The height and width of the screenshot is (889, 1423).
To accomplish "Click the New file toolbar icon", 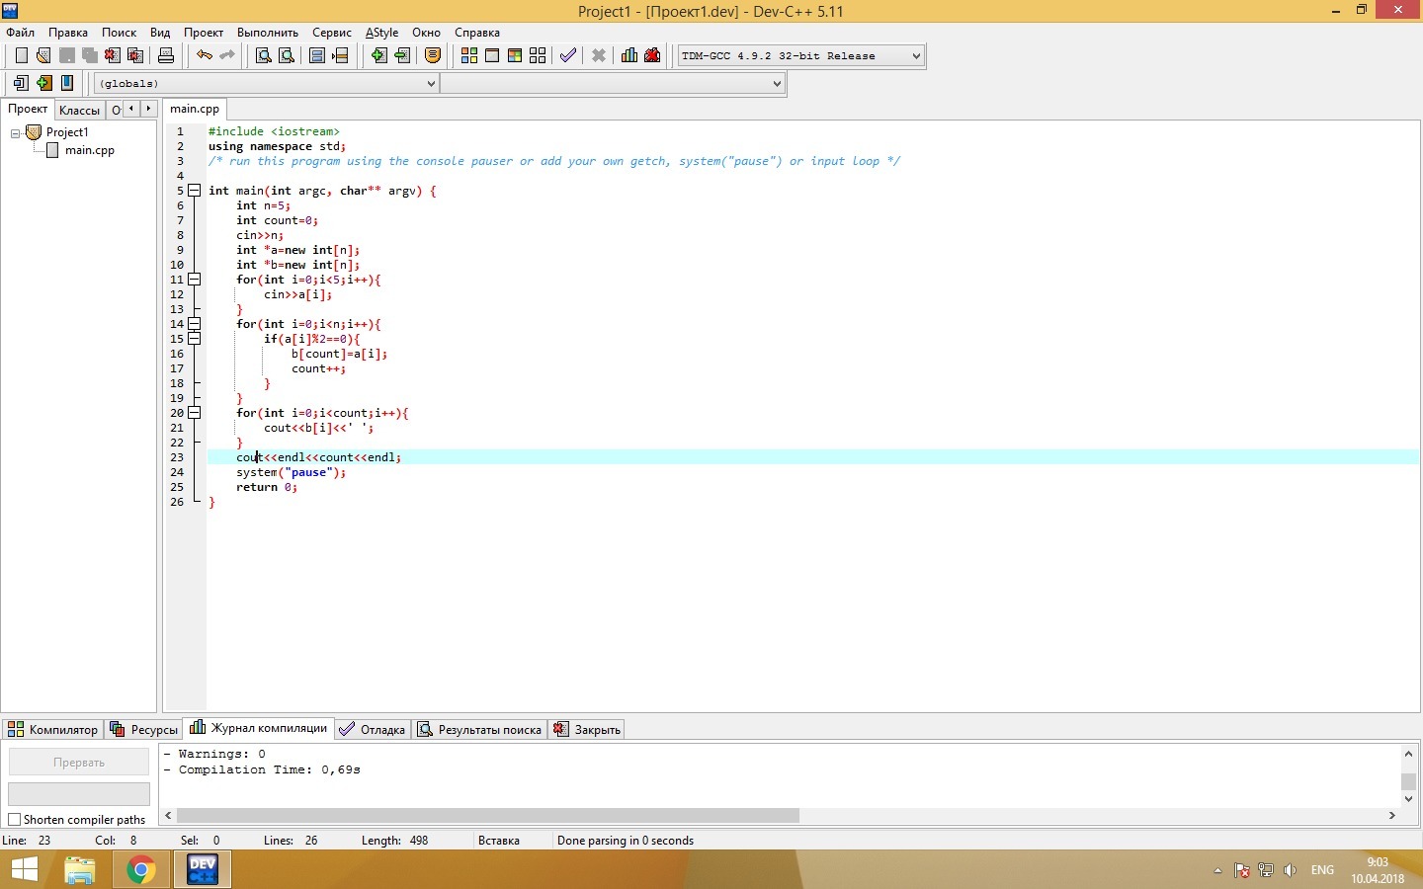I will (21, 56).
